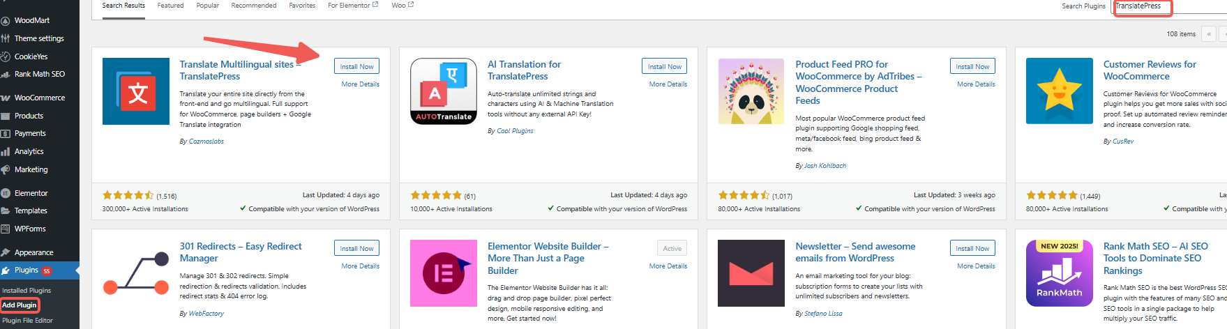The width and height of the screenshot is (1227, 329).
Task: Open More Details for AI Translation plugin
Action: [x=668, y=84]
